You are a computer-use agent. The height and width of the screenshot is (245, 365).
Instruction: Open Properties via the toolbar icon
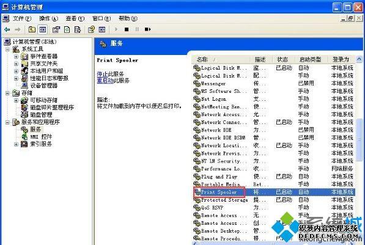tap(56, 29)
